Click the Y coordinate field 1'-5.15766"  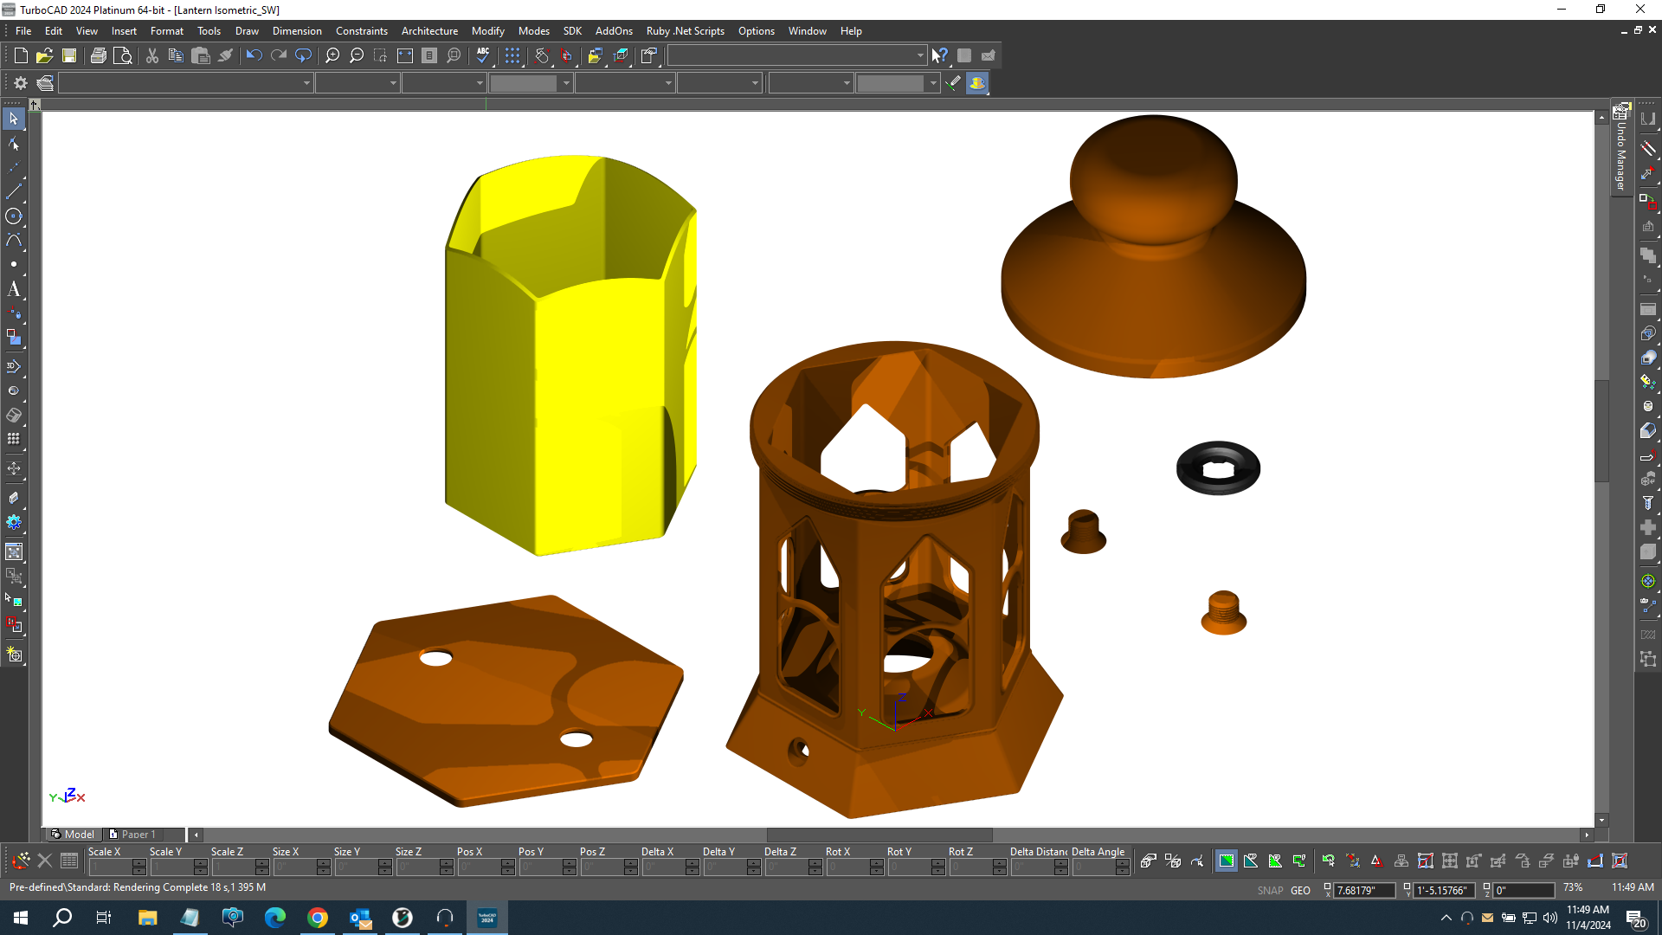(x=1444, y=890)
